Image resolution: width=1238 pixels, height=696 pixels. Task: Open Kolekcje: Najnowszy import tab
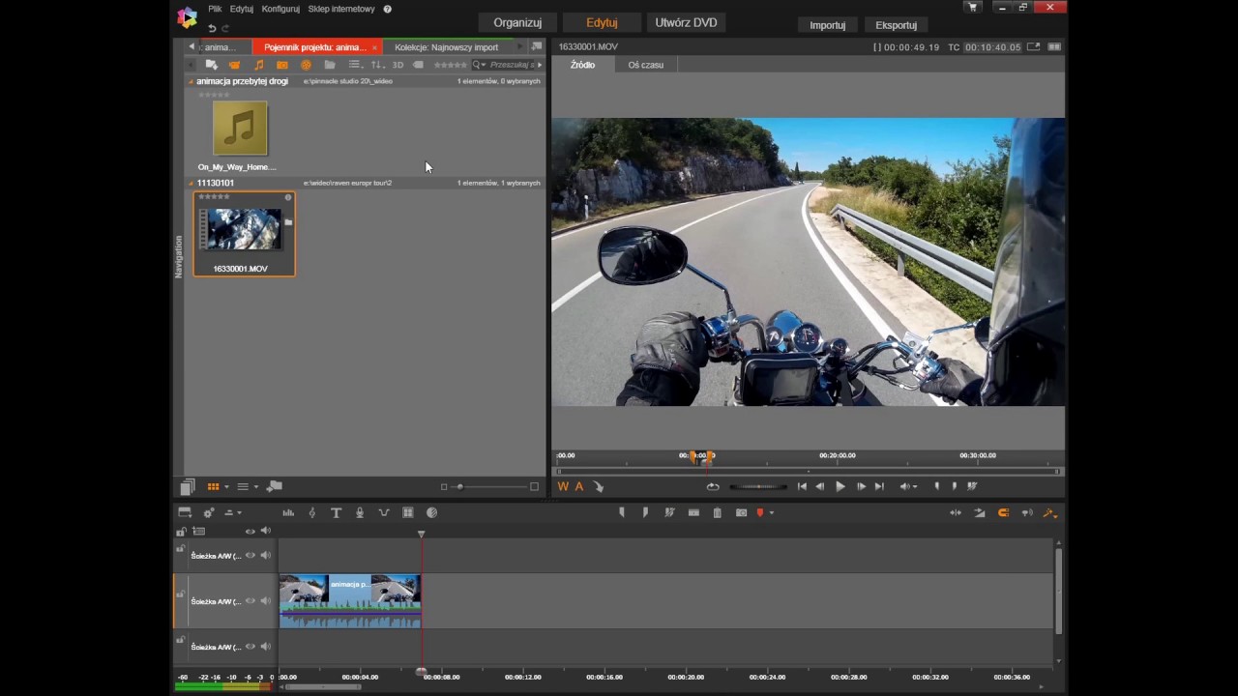(446, 46)
